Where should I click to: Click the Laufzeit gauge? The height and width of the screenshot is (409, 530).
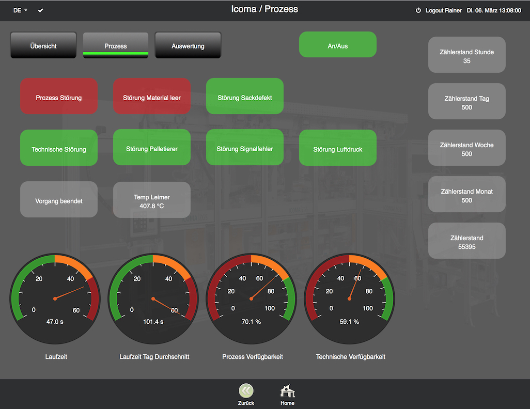point(55,298)
